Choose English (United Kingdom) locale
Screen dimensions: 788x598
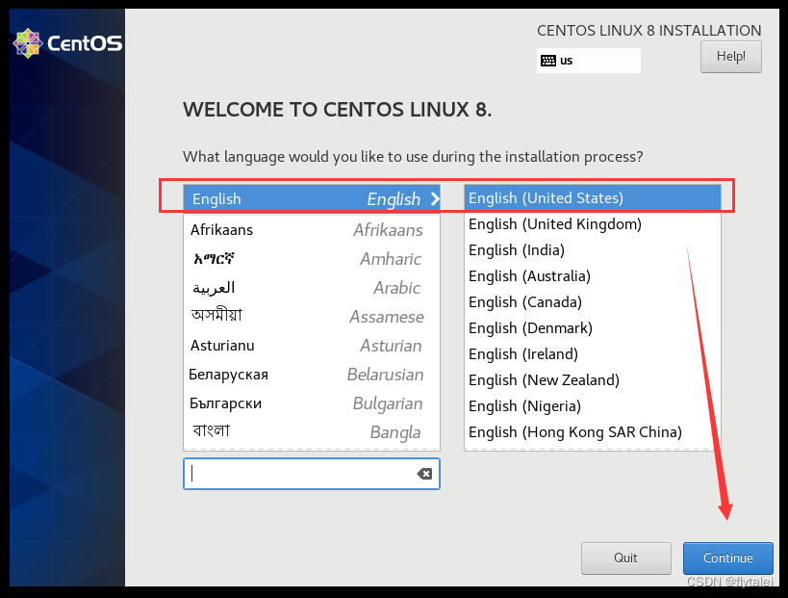pos(593,224)
